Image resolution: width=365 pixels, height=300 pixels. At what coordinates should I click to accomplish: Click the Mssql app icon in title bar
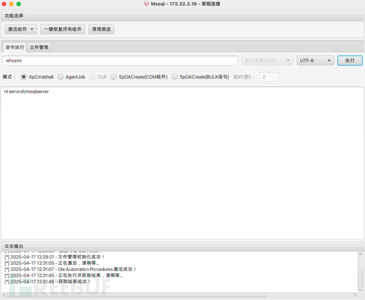pos(147,4)
